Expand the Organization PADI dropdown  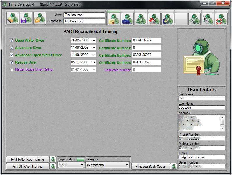click(x=82, y=165)
